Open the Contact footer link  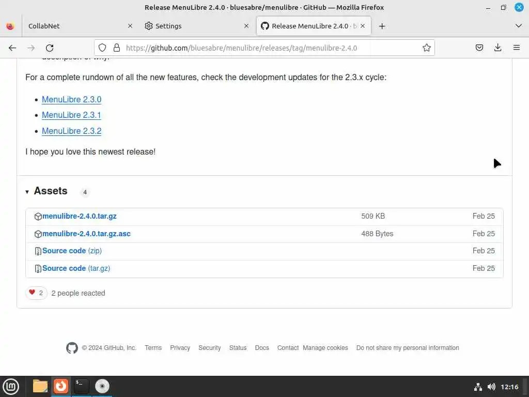(x=288, y=348)
